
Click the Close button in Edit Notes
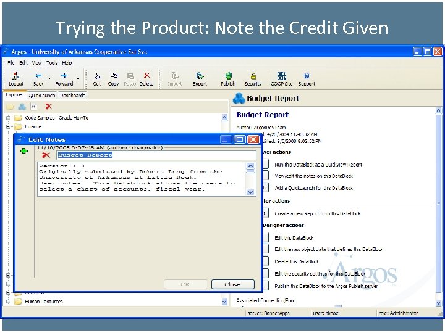(233, 284)
